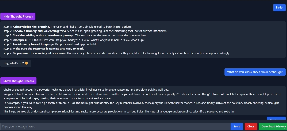Click the blue Send button

pyautogui.click(x=237, y=126)
